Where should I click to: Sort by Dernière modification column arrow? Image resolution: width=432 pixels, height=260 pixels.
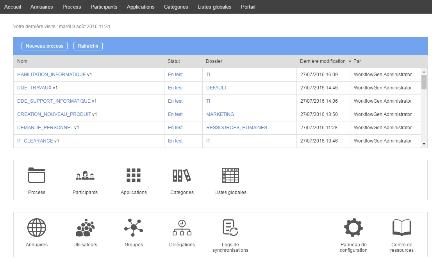pos(350,62)
